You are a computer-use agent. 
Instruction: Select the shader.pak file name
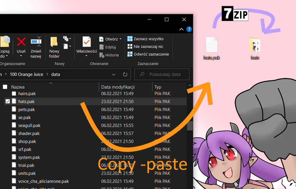tap(29, 133)
